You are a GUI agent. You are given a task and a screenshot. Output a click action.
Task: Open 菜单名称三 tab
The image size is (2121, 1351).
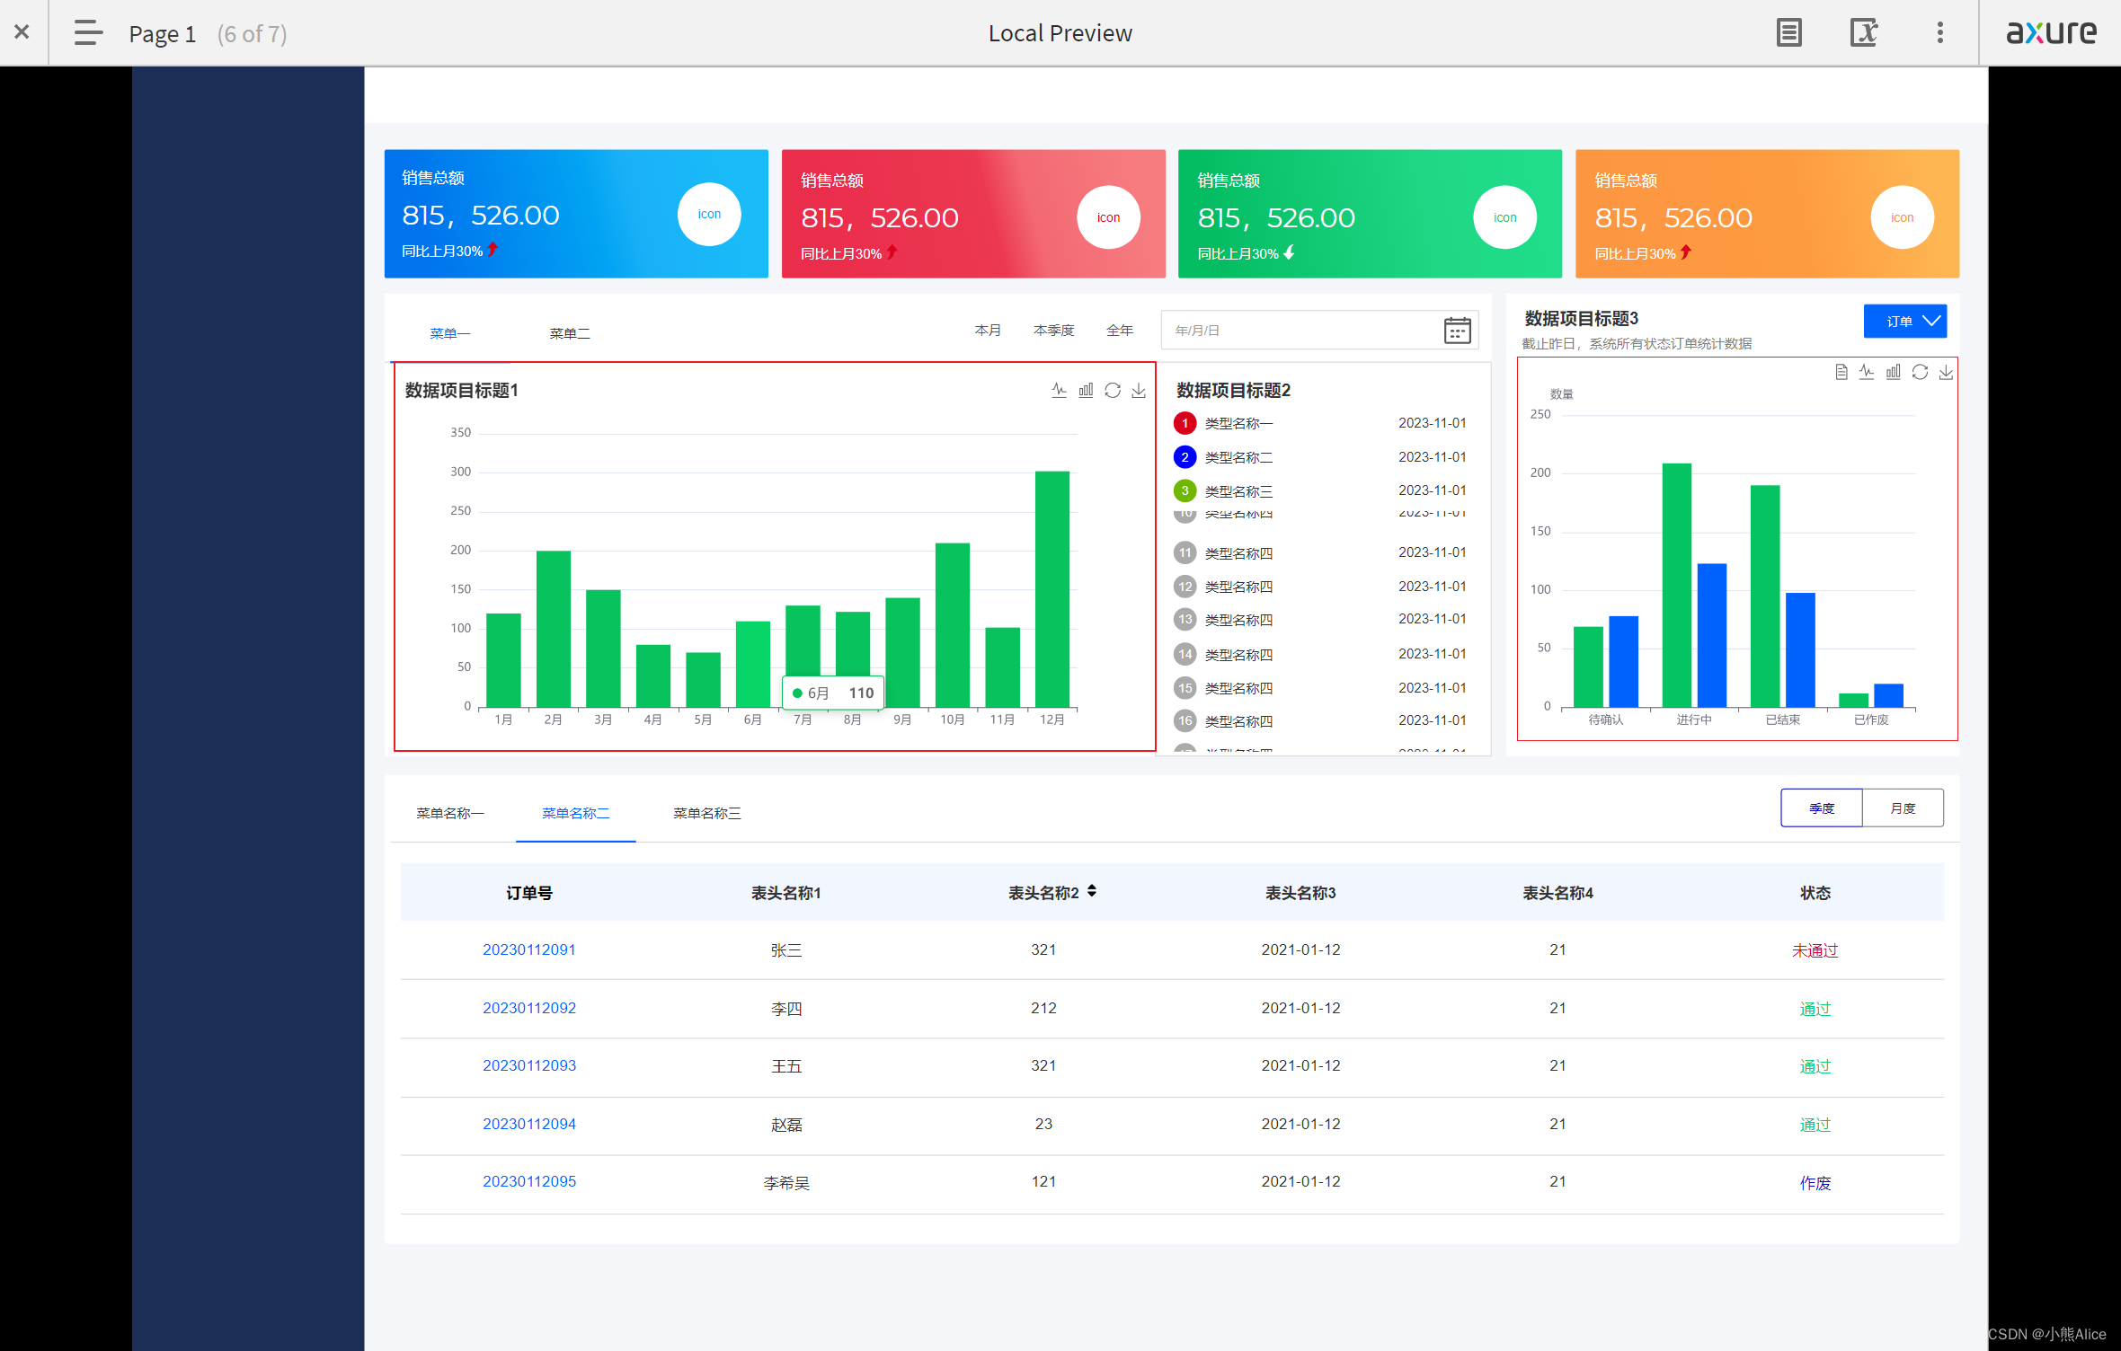[x=706, y=814]
